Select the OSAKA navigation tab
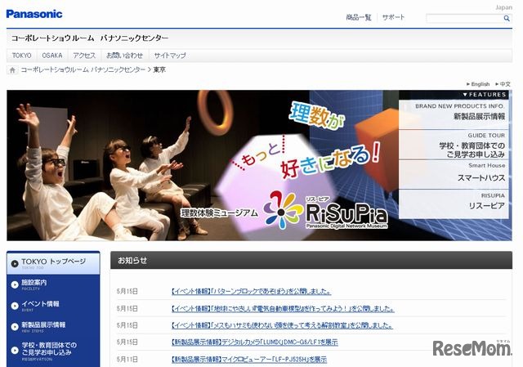 pos(52,56)
